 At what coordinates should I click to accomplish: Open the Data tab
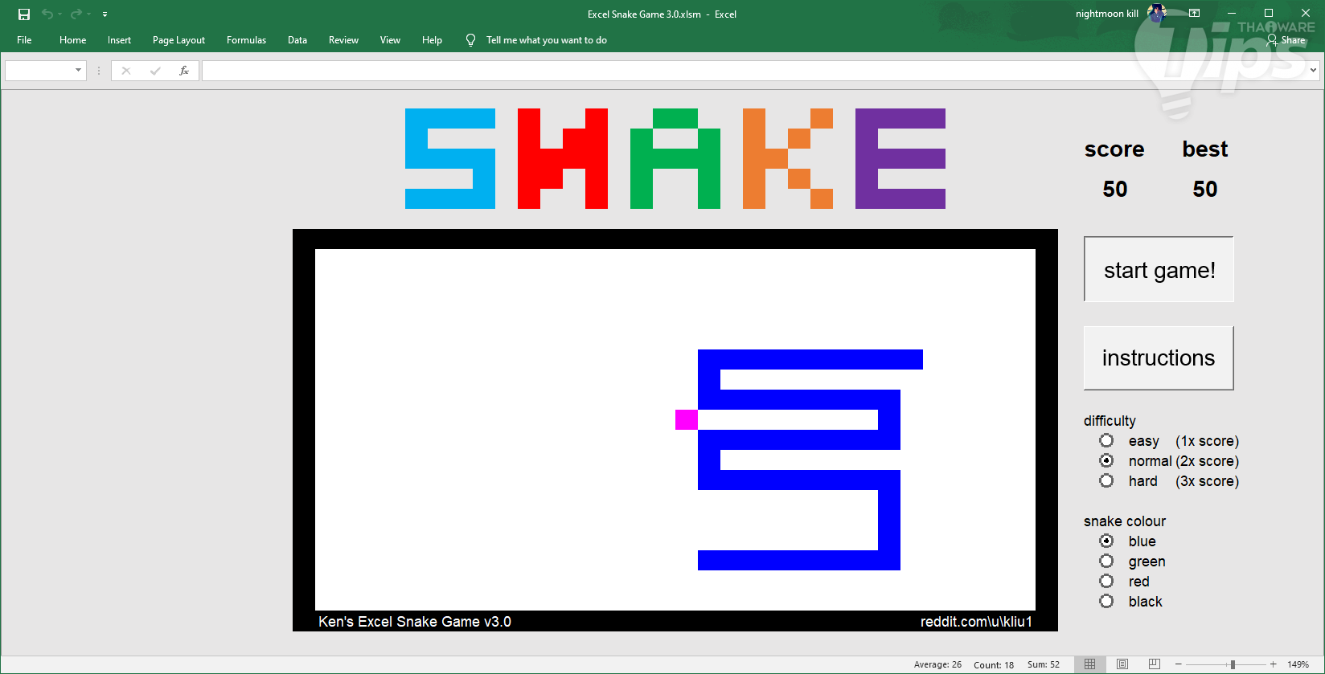tap(297, 40)
